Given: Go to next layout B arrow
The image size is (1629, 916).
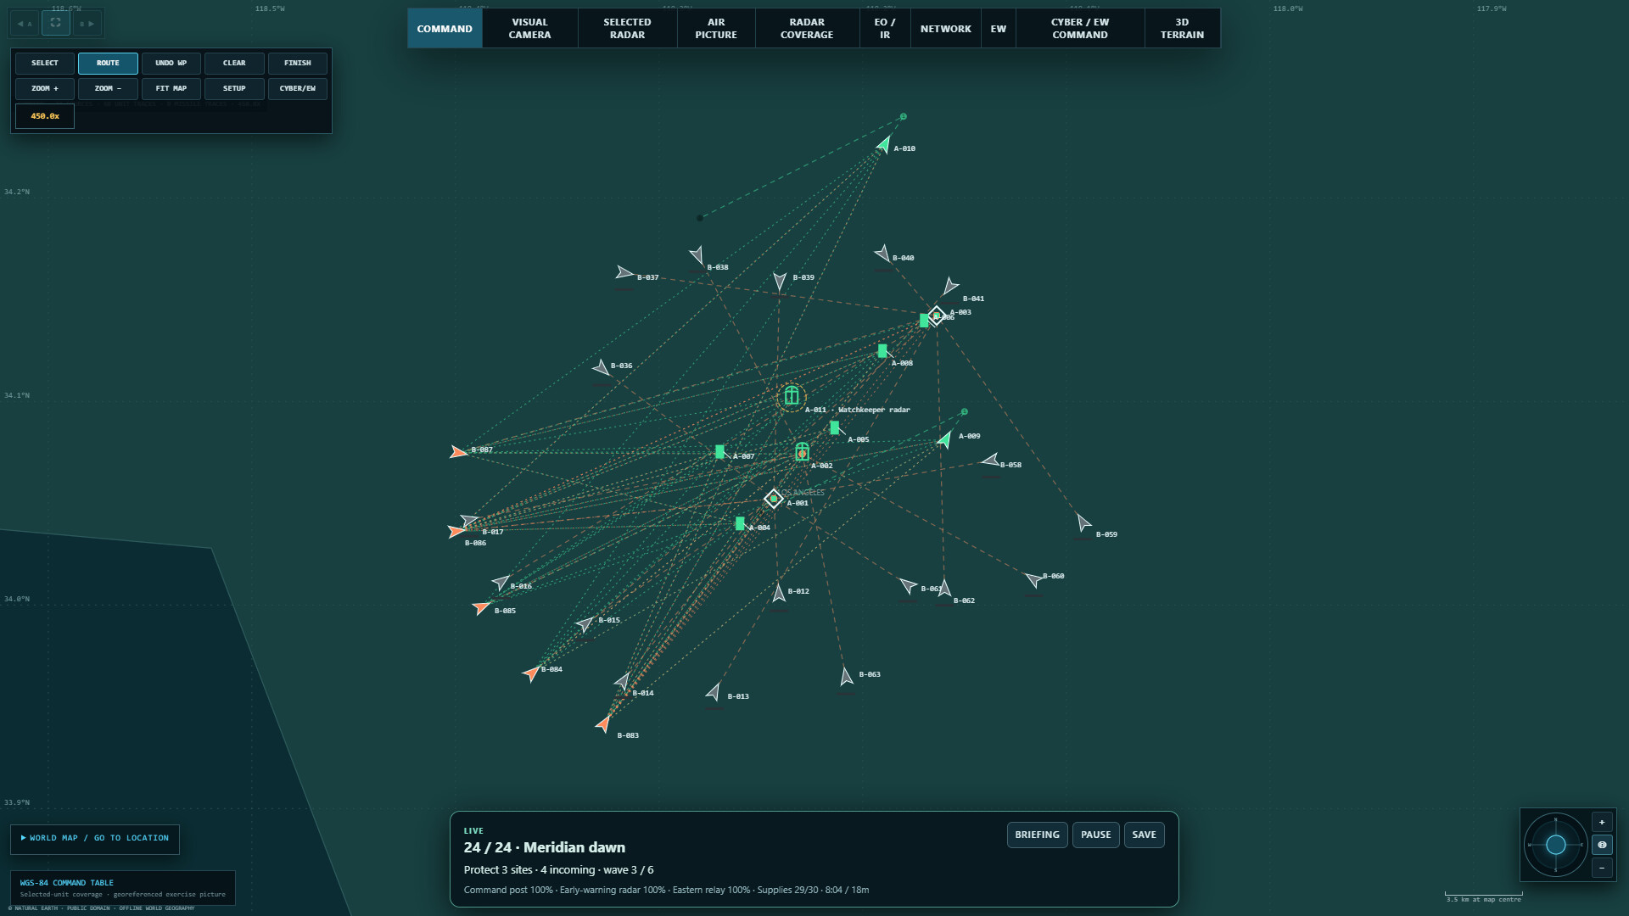Looking at the screenshot, I should point(87,24).
